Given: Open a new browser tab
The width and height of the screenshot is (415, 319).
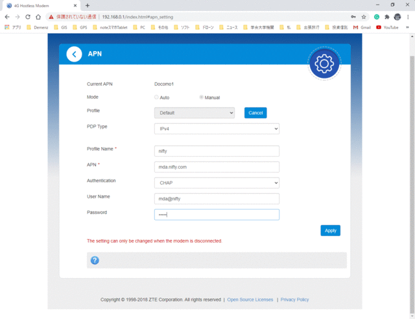Looking at the screenshot, I should (x=88, y=6).
